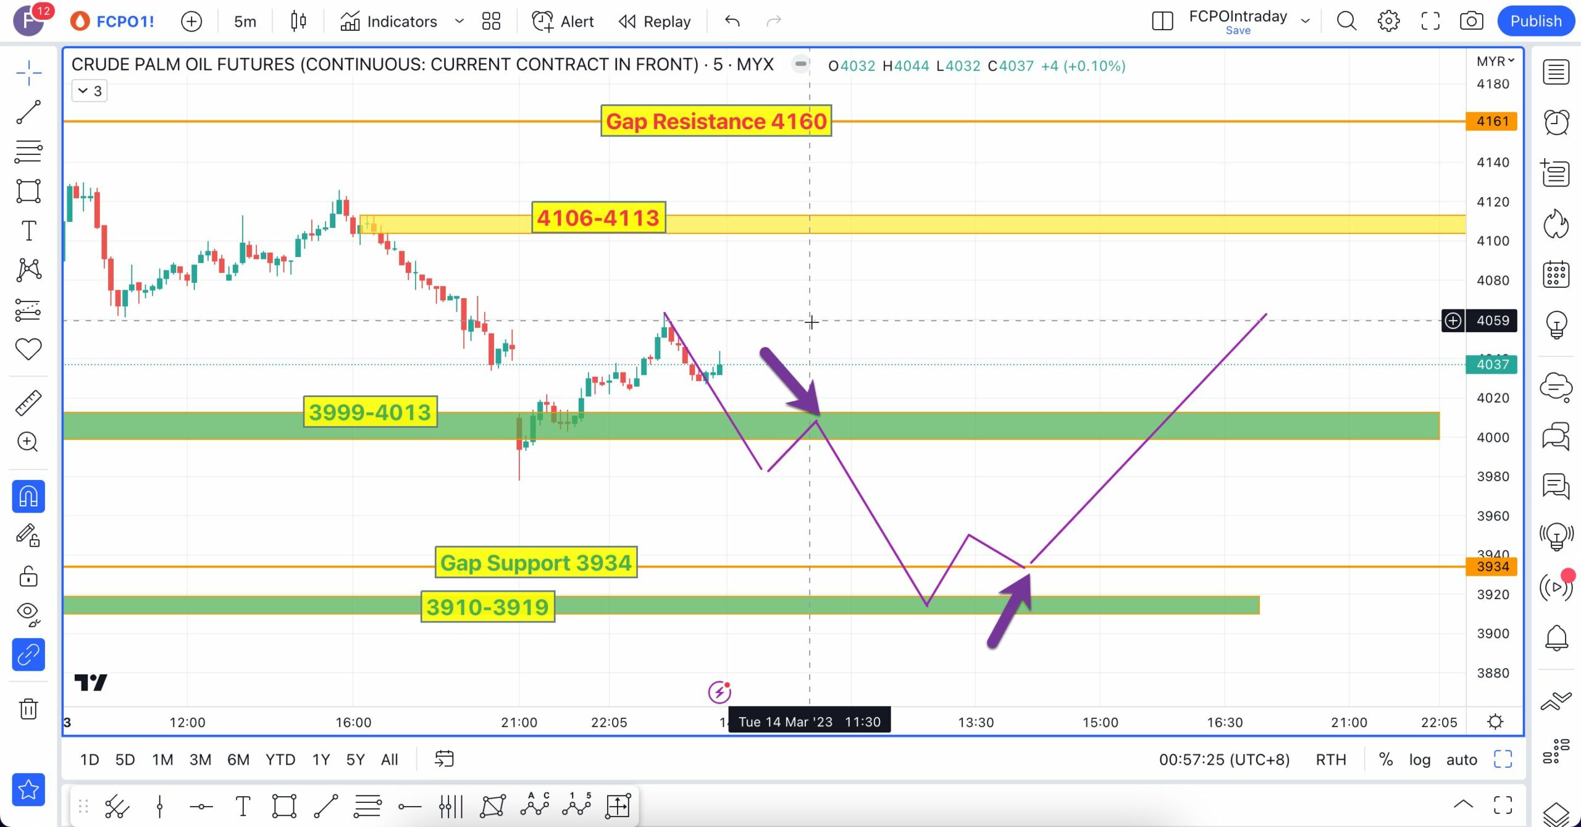Switch range to 1M timeframe

[x=162, y=759]
